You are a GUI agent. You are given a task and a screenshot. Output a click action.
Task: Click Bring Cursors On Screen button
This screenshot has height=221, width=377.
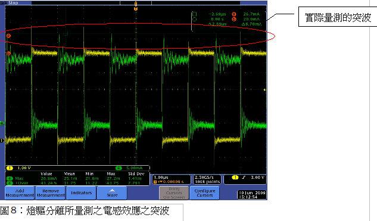(x=174, y=193)
